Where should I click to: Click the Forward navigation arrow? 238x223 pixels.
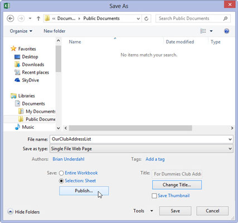[21, 18]
